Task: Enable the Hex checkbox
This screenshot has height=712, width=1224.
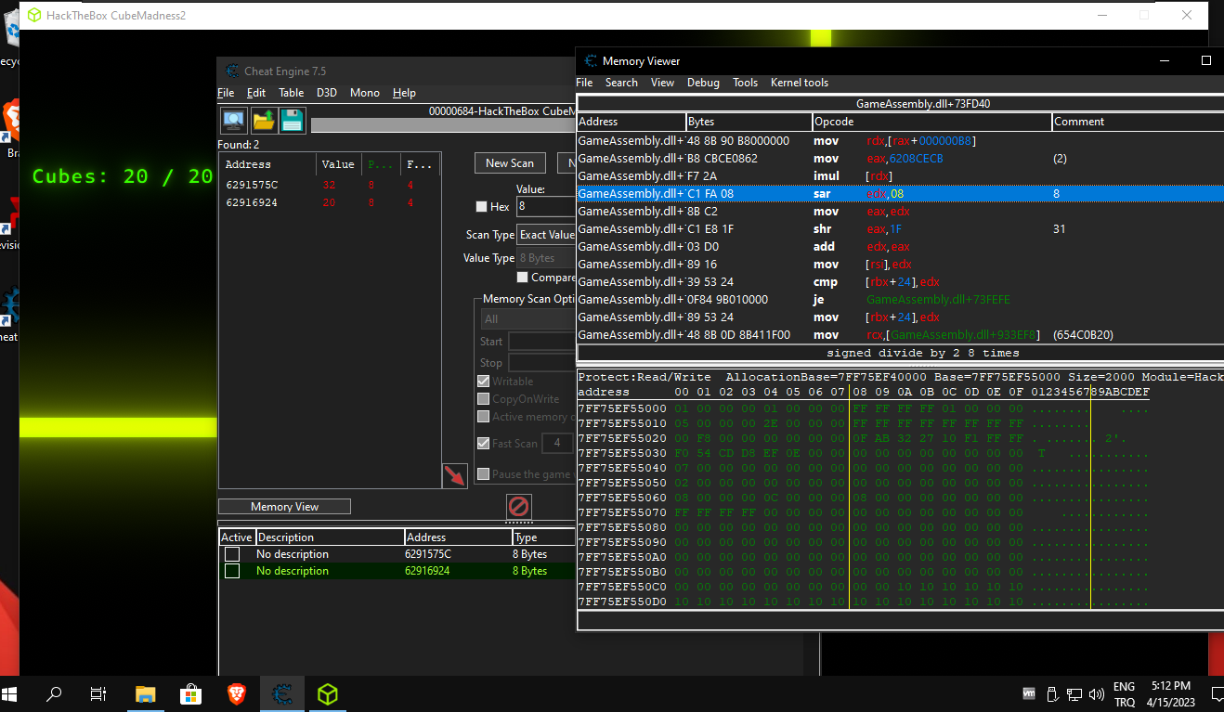Action: click(x=481, y=207)
